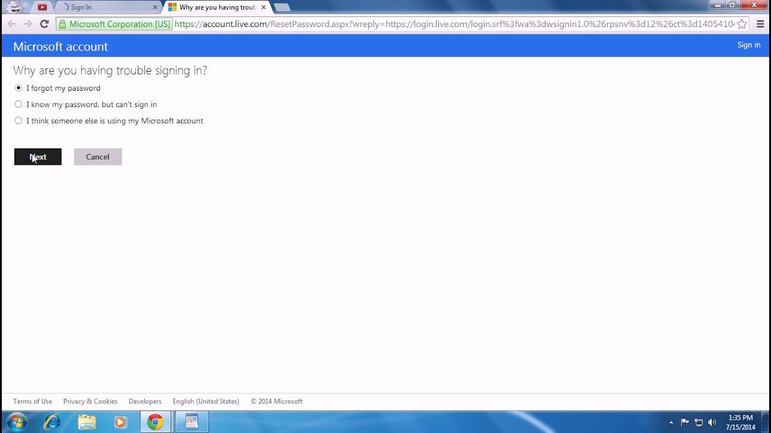Open a new browser tab
771x433 pixels.
pos(282,7)
